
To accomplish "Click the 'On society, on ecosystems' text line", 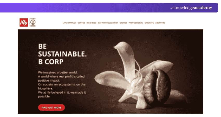I will (62, 84).
